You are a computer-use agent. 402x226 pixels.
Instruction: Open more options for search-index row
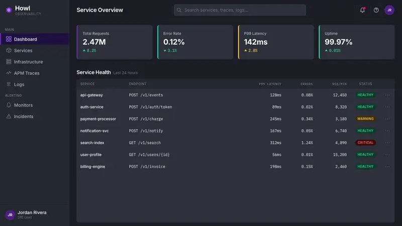(x=387, y=143)
